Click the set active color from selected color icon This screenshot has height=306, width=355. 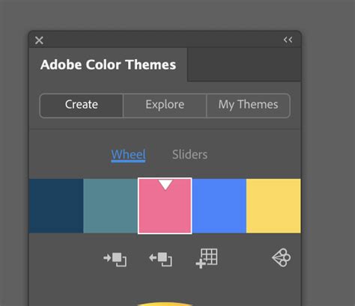pyautogui.click(x=160, y=260)
